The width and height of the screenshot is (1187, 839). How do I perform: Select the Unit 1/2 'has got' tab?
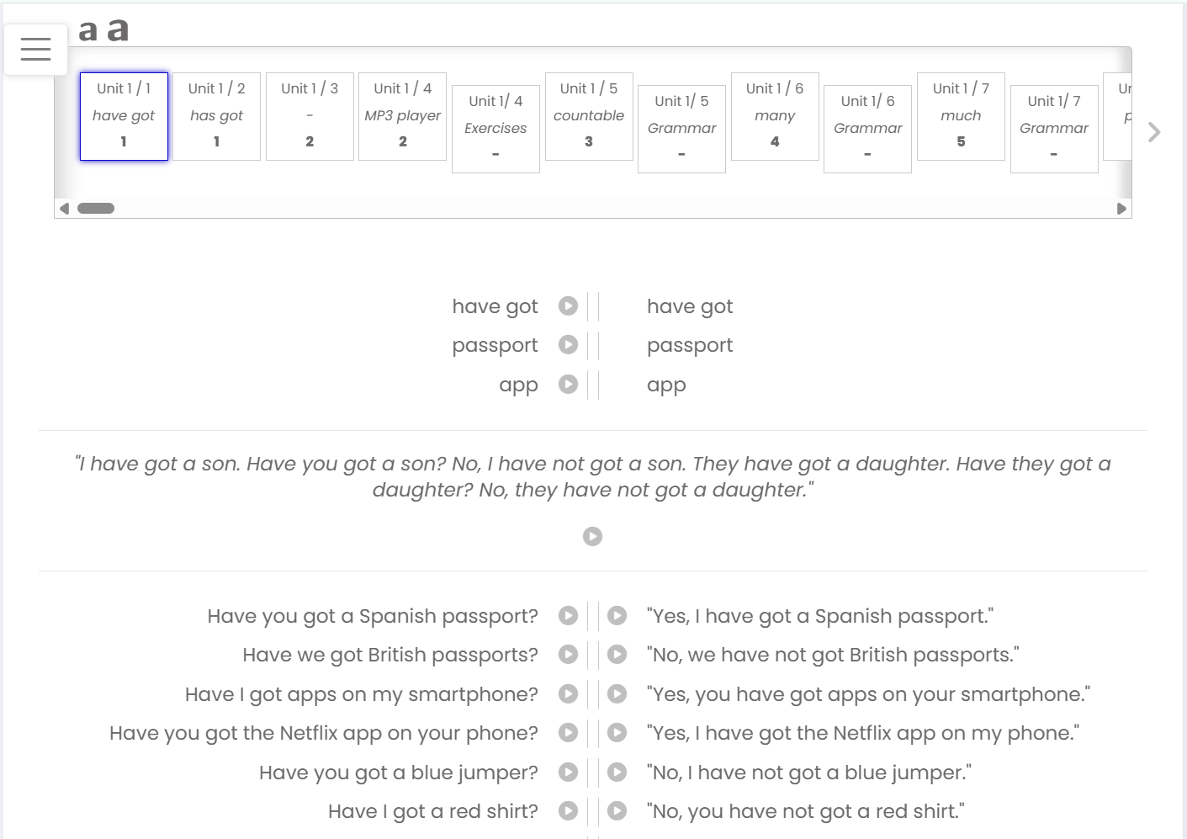216,116
